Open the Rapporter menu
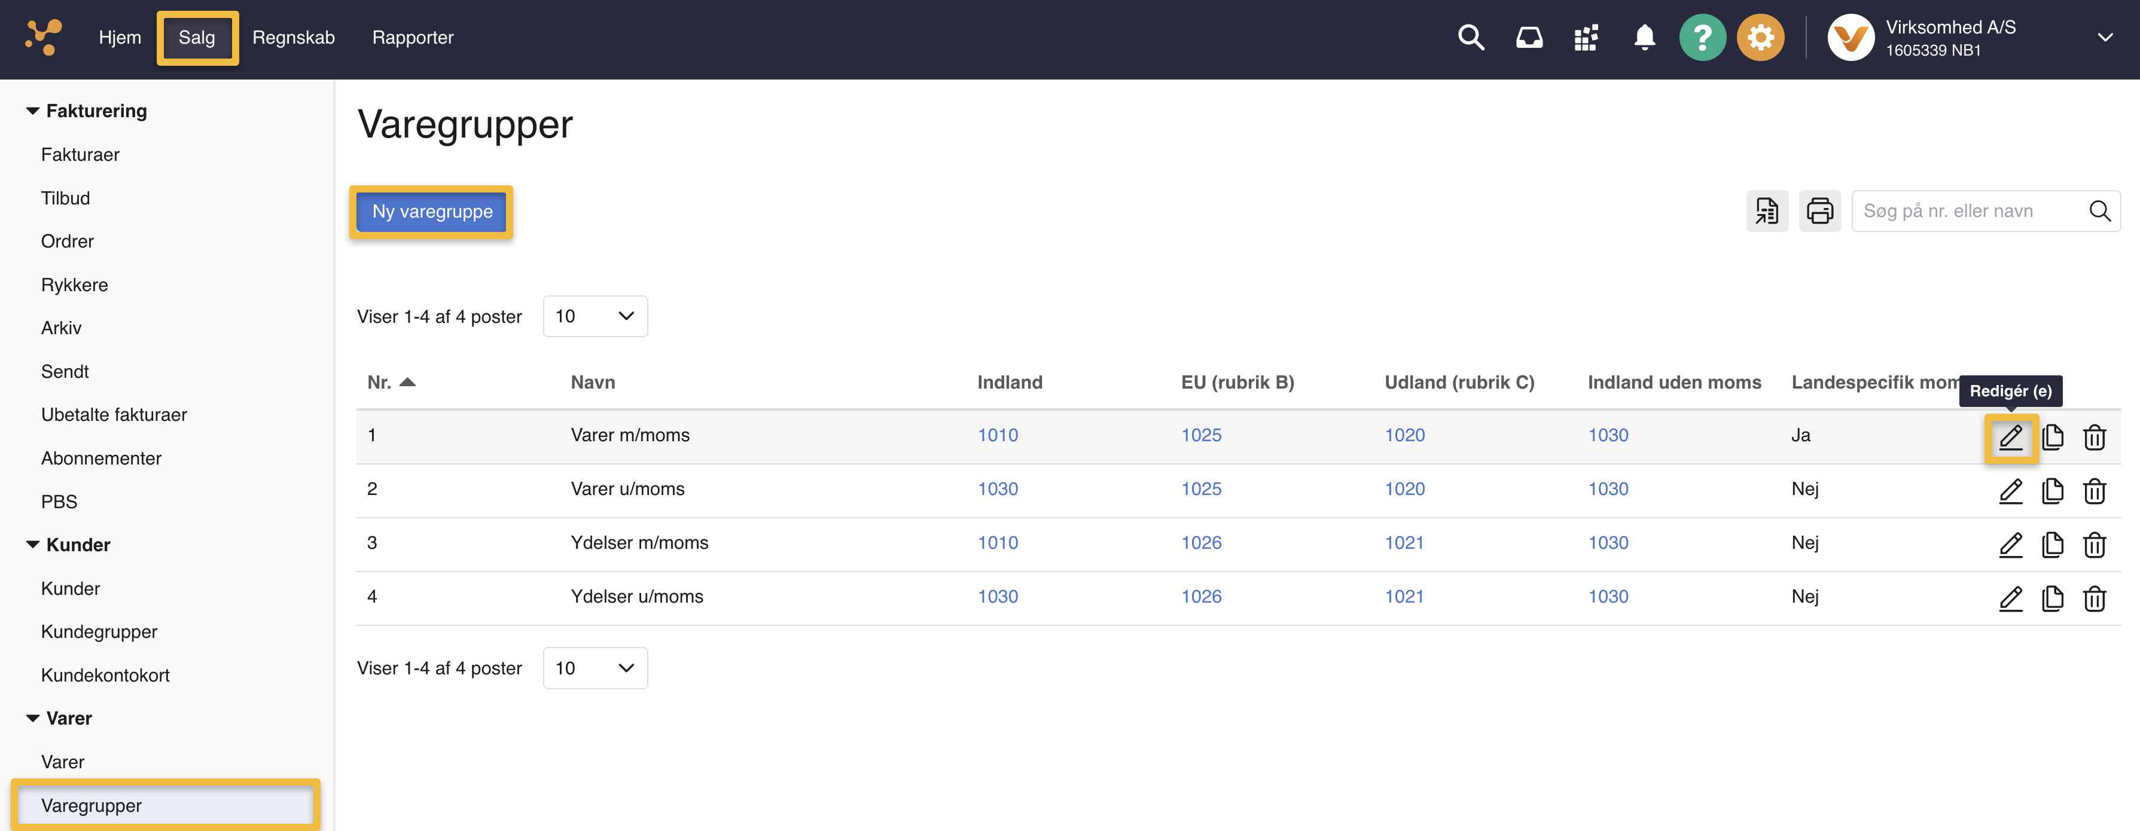 pos(412,37)
